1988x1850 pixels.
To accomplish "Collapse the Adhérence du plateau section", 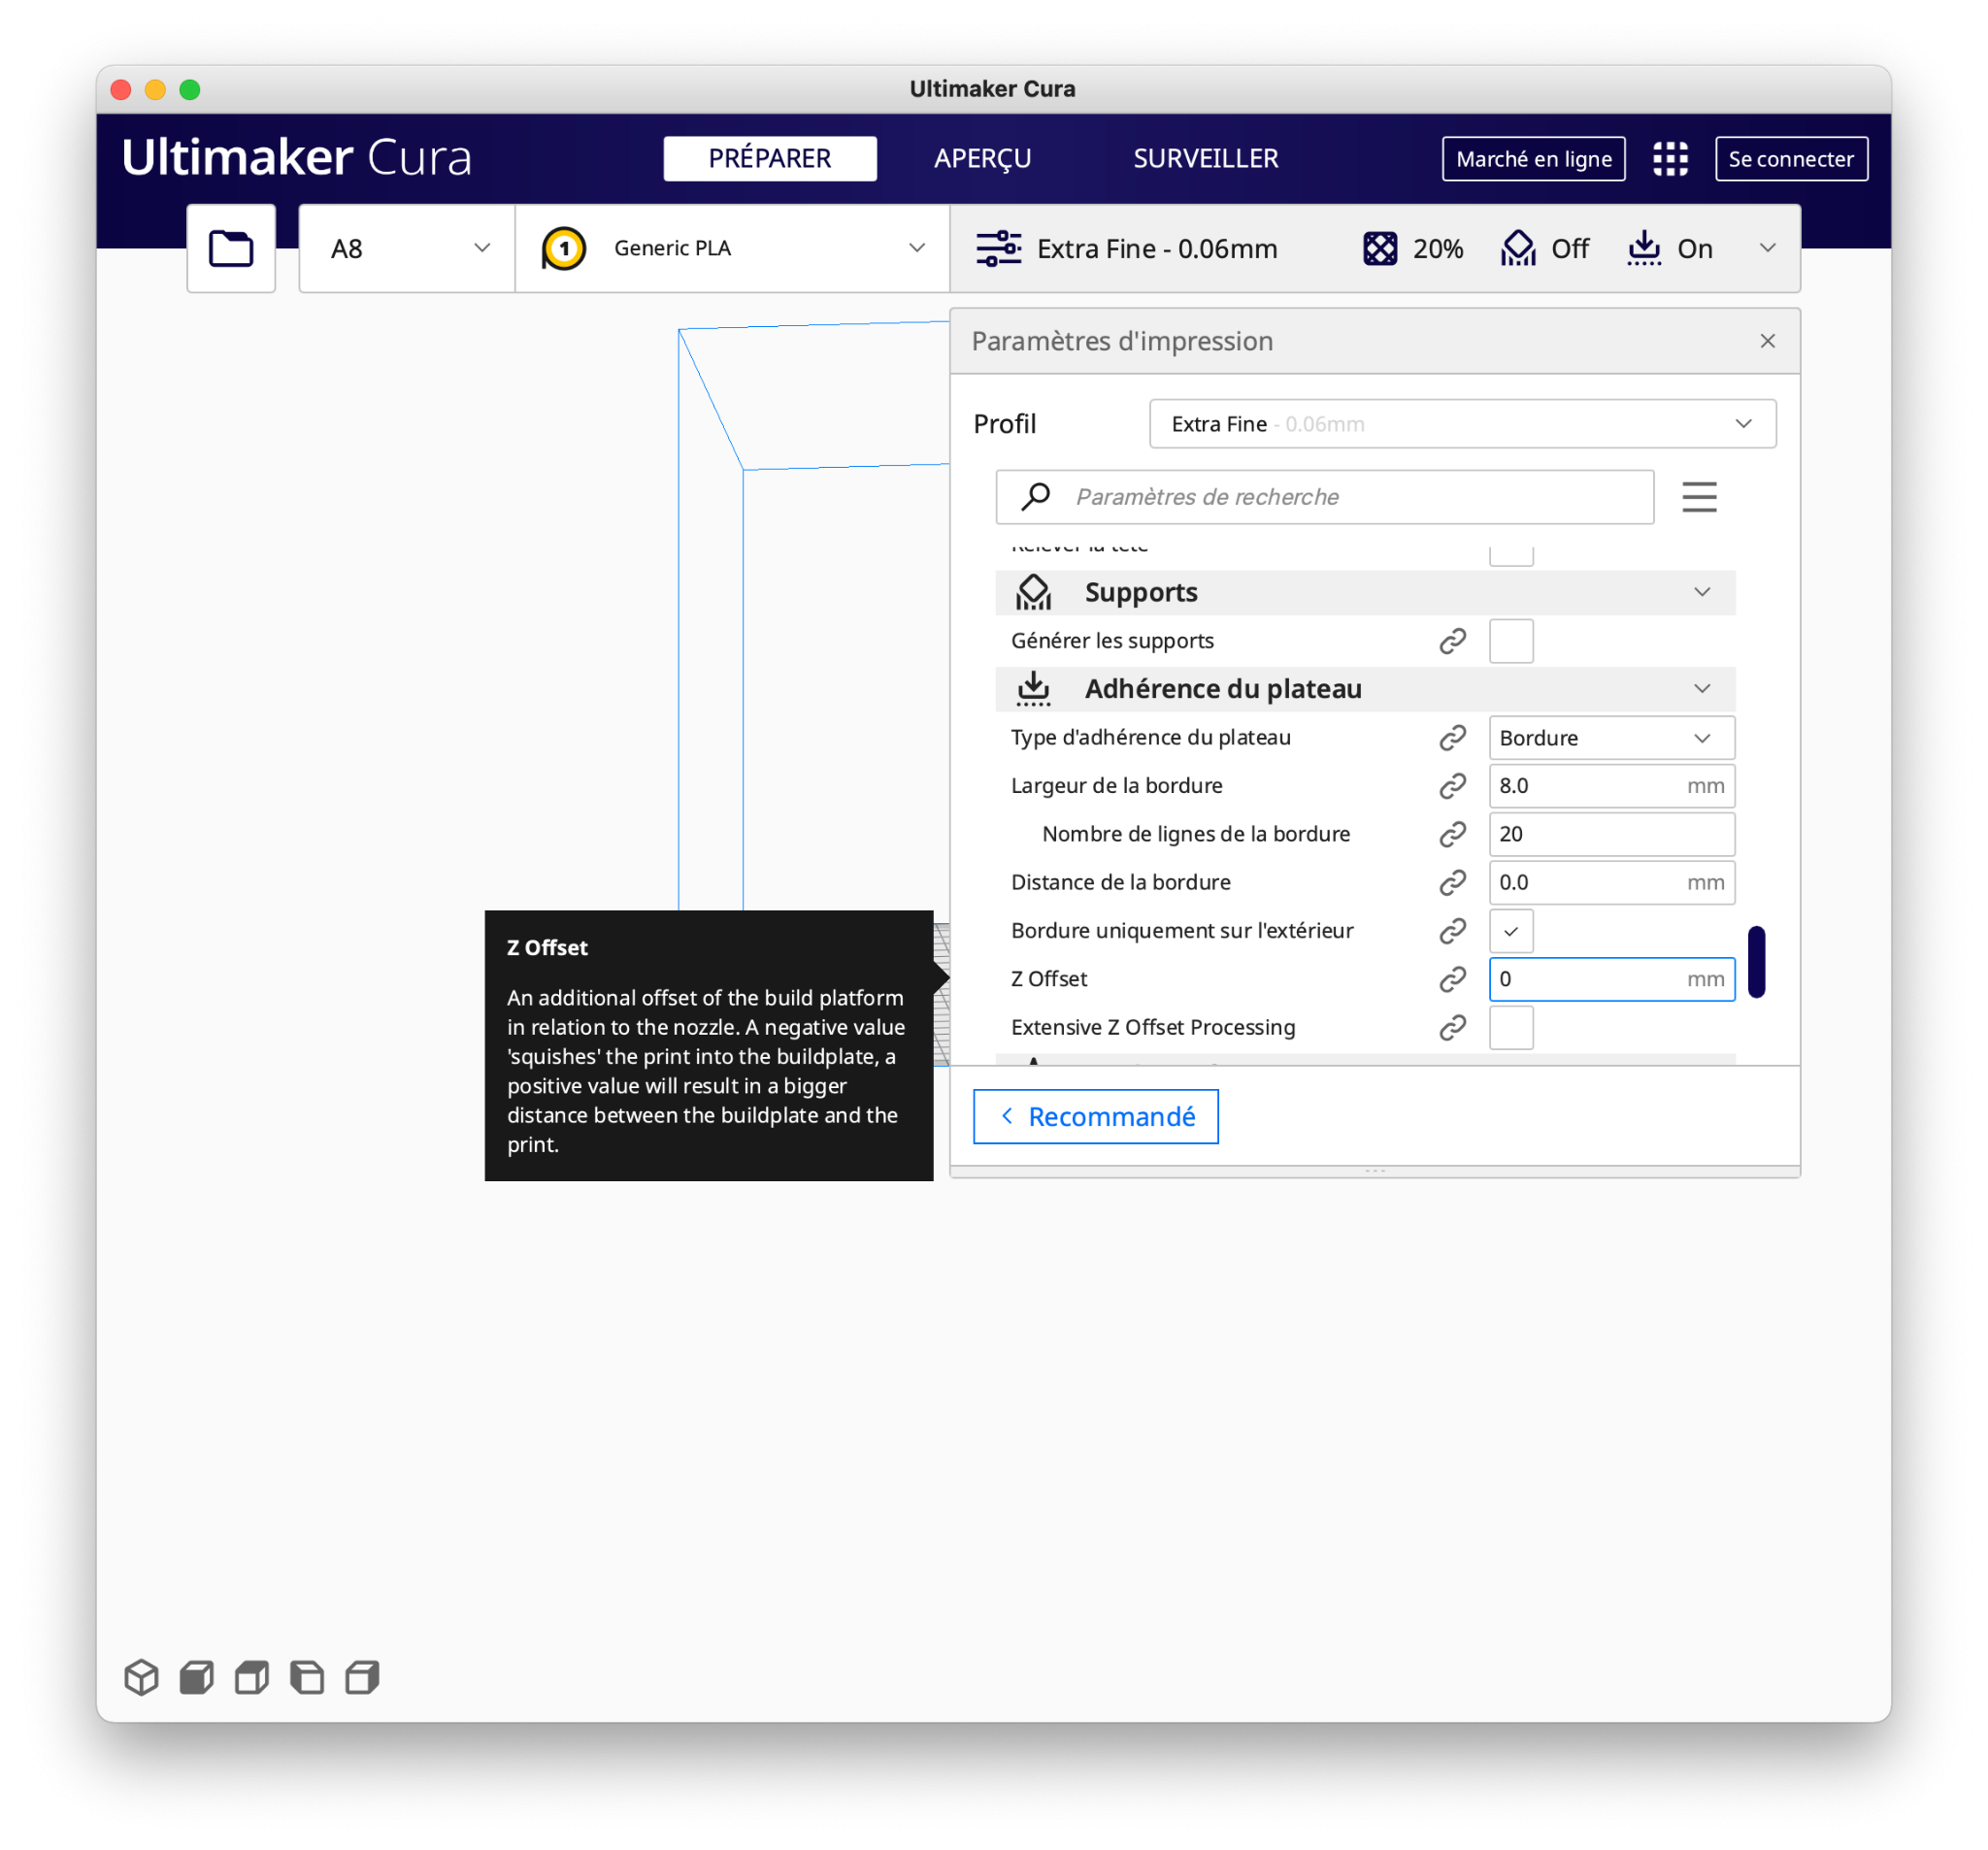I will click(1702, 689).
